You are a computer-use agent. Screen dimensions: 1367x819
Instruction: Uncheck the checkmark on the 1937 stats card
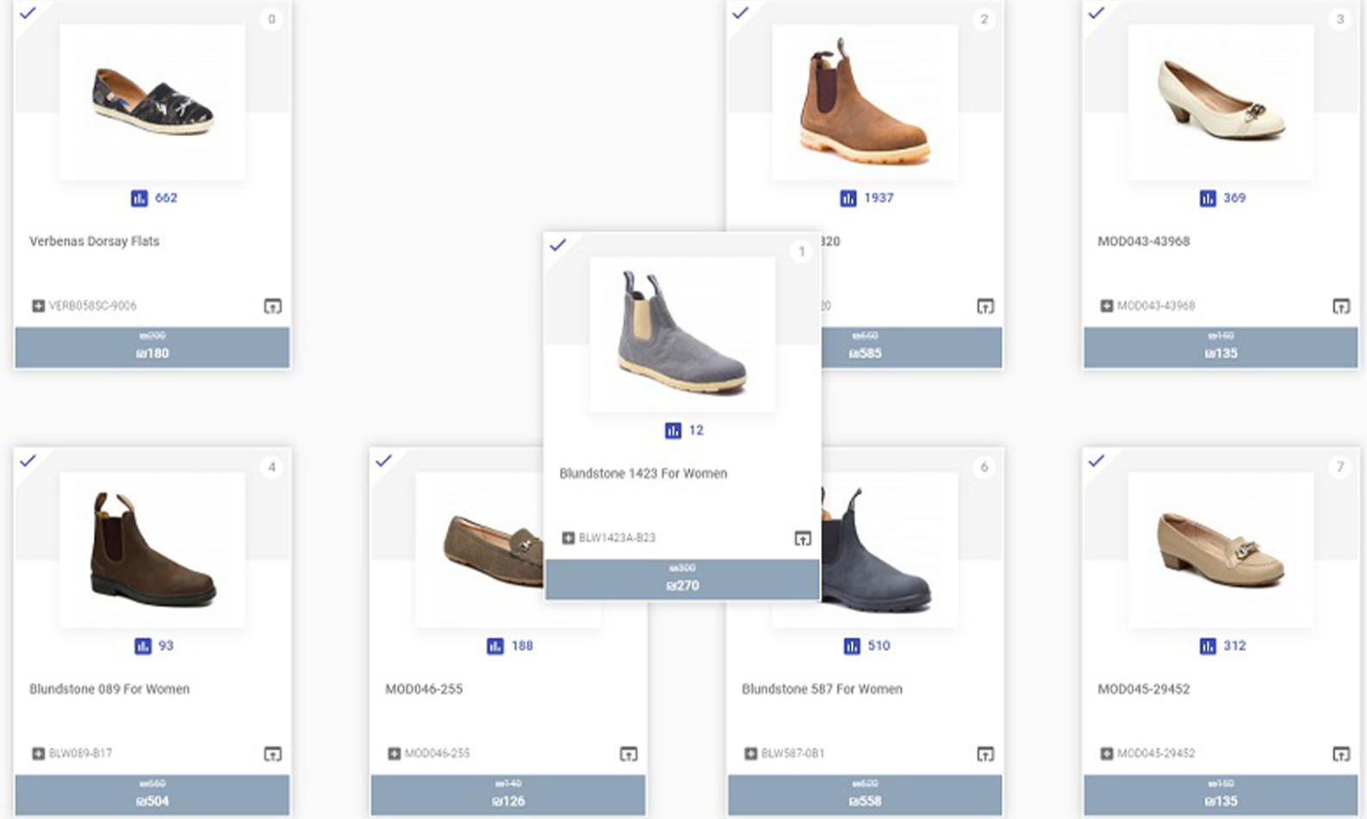740,13
